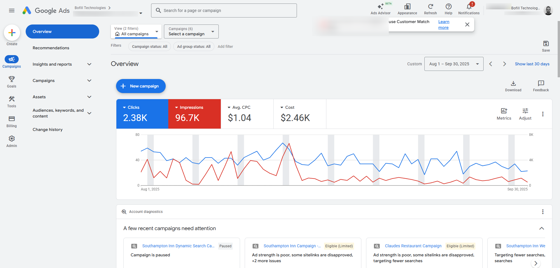Dismiss the Customer Match notification banner
Image resolution: width=560 pixels, height=268 pixels.
coord(467,24)
